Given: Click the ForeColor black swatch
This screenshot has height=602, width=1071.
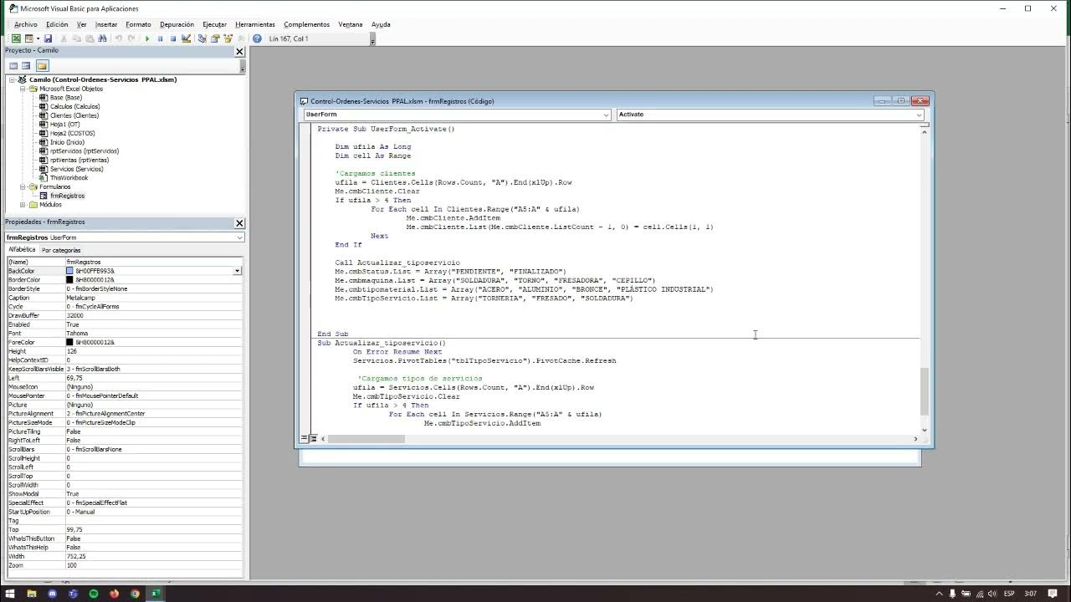Looking at the screenshot, I should 70,342.
